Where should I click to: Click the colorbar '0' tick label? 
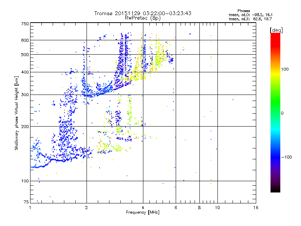[x=282, y=113]
